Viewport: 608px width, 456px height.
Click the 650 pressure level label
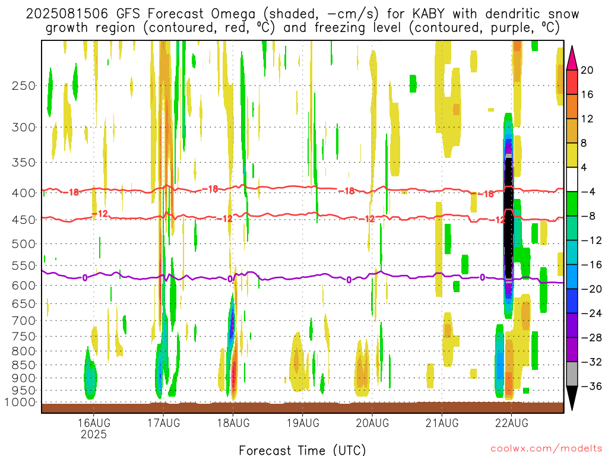pos(24,303)
